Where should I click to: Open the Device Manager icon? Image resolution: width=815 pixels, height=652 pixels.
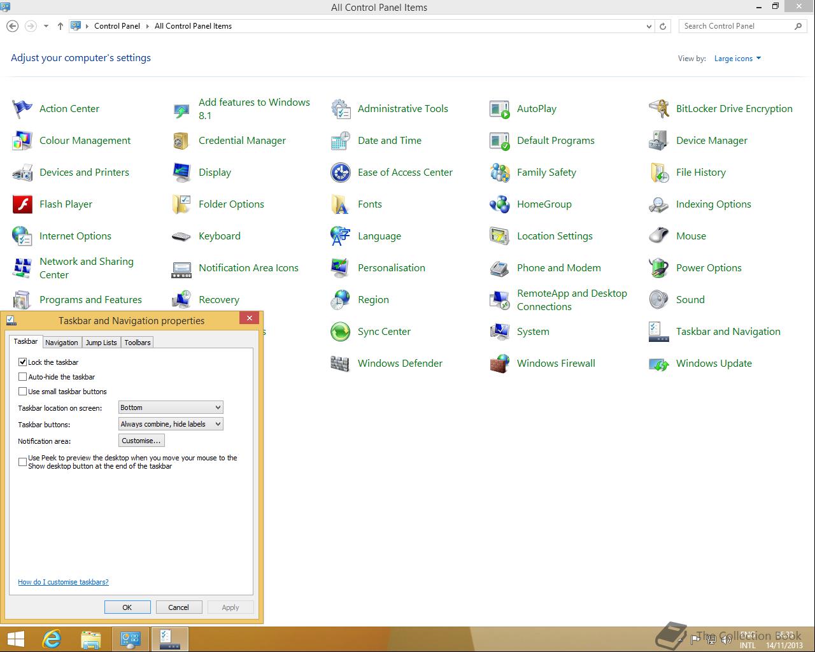click(659, 141)
